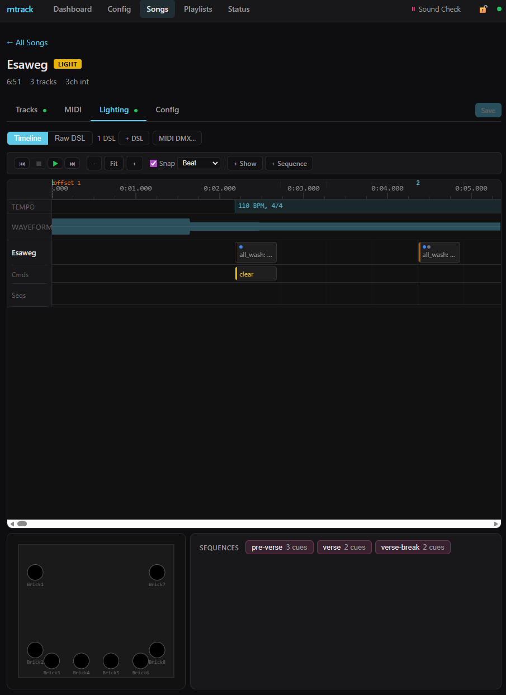Skip to end using fast-forward icon
This screenshot has width=506, height=695.
click(72, 163)
